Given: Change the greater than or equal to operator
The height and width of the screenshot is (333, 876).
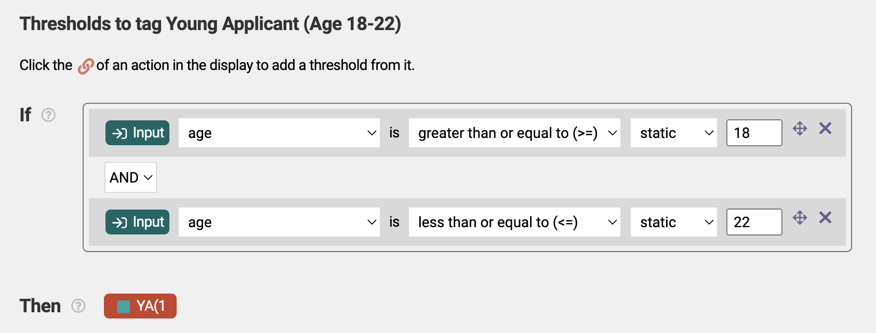Looking at the screenshot, I should coord(514,133).
